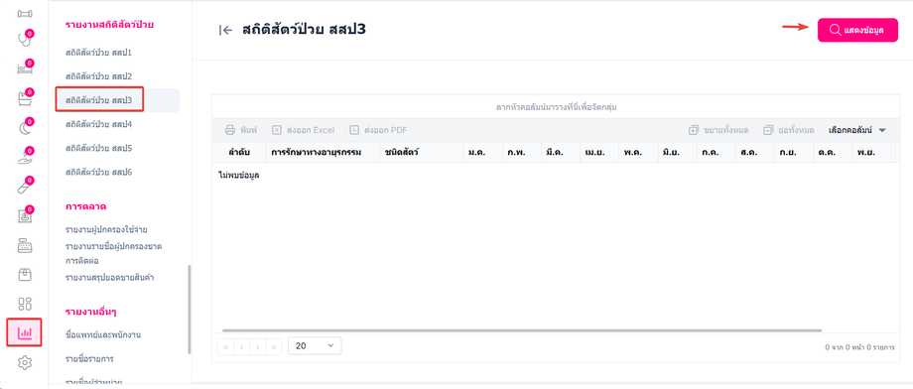Click the ม.ค. column header
This screenshot has height=389, width=913.
(482, 152)
